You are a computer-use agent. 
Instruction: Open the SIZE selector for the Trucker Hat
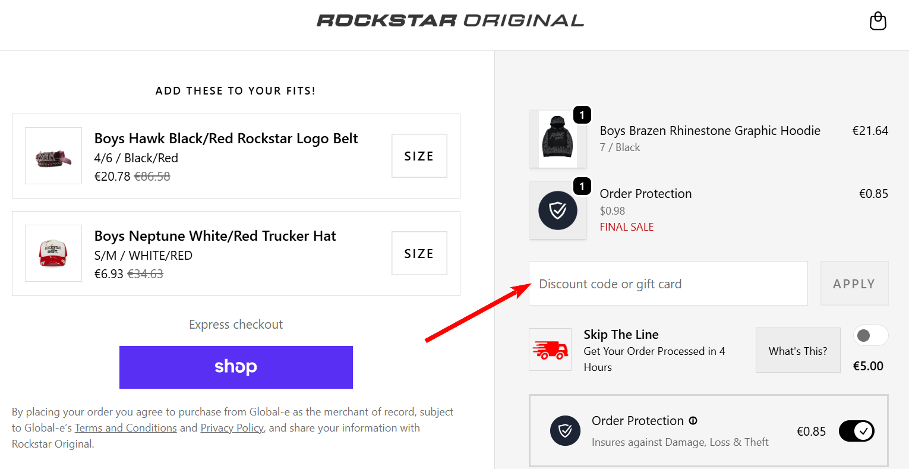pyautogui.click(x=419, y=253)
